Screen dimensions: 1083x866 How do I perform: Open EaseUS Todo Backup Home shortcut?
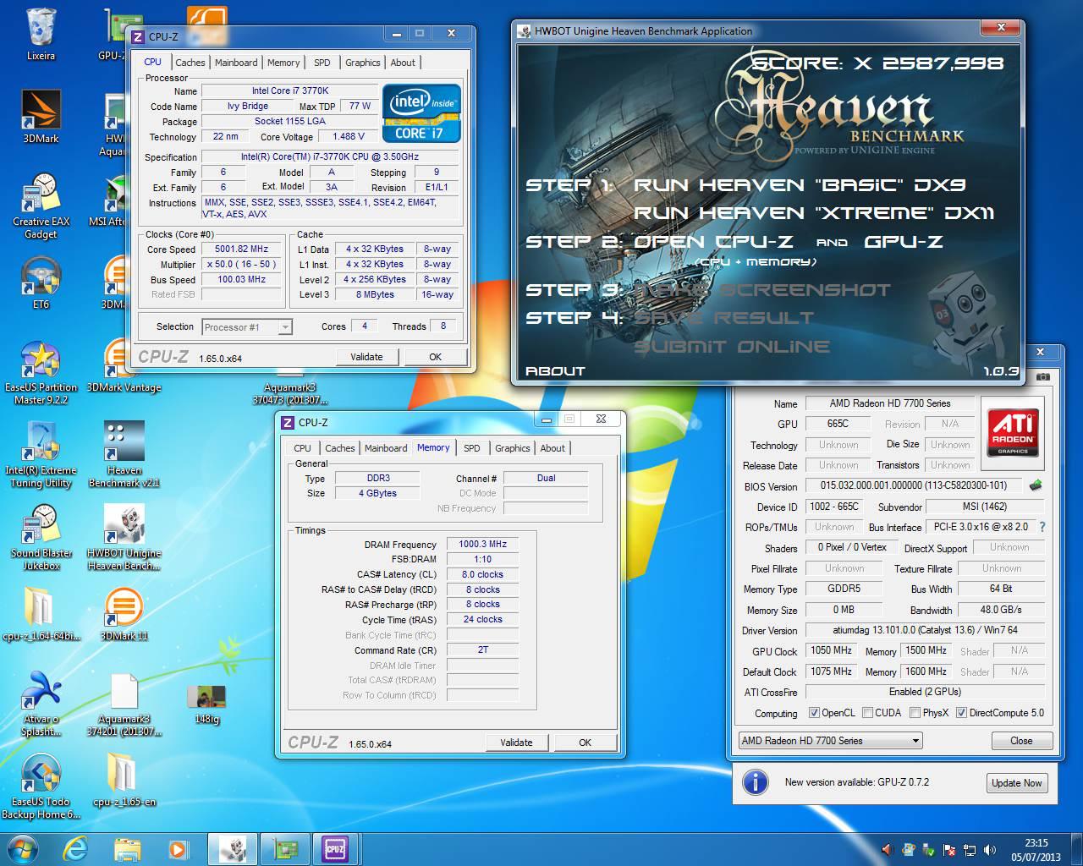(x=41, y=787)
